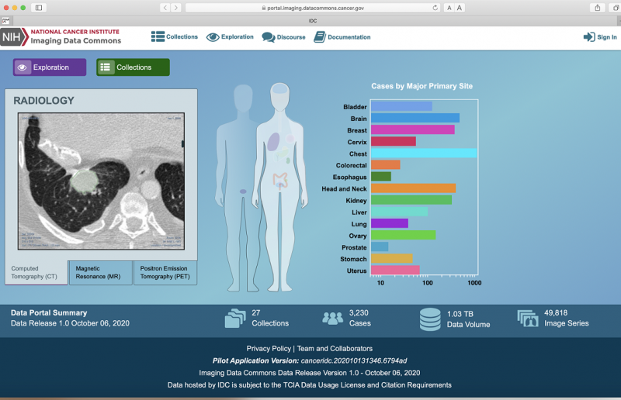Screen dimensions: 621x400
Task: Click the Sign In text link
Action: (x=607, y=37)
